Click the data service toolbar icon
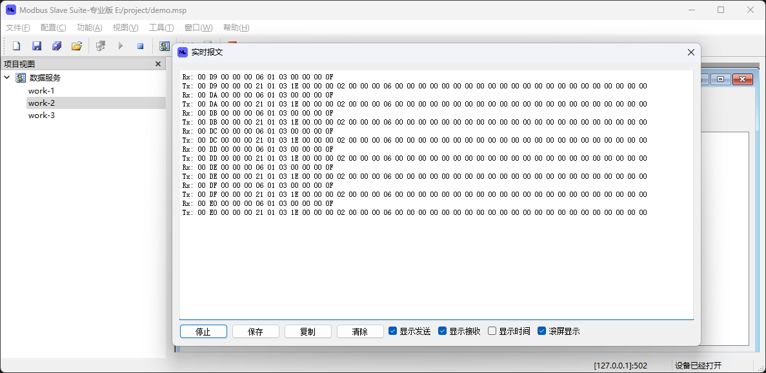766x373 pixels. click(165, 46)
